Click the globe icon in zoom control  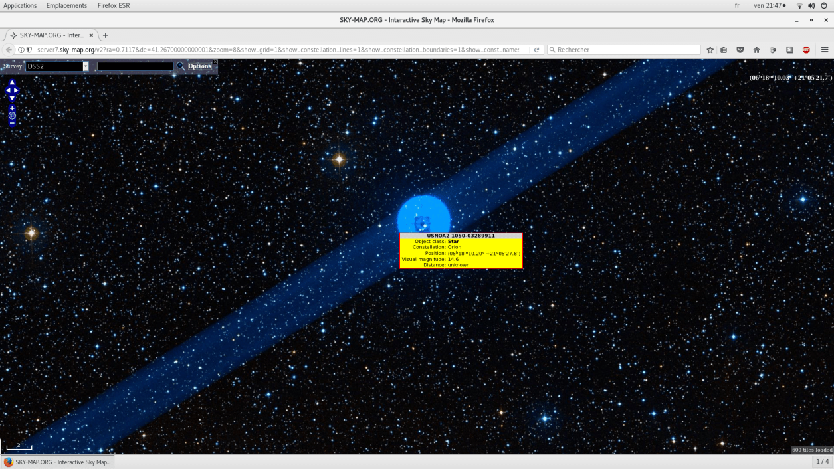pos(12,116)
